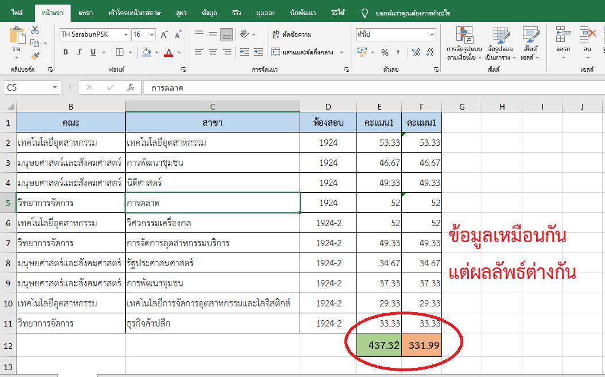Toggle Italic formatting
The width and height of the screenshot is (605, 377).
click(79, 52)
